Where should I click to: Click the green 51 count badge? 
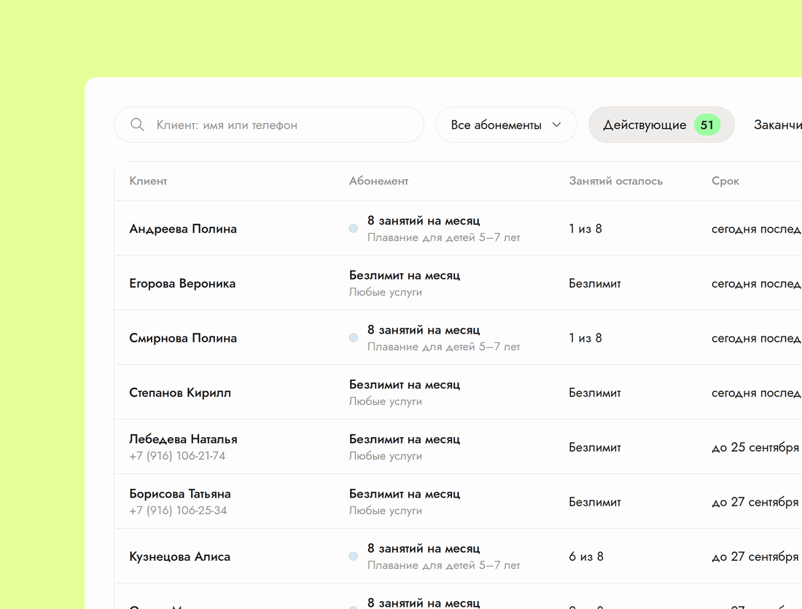coord(707,125)
